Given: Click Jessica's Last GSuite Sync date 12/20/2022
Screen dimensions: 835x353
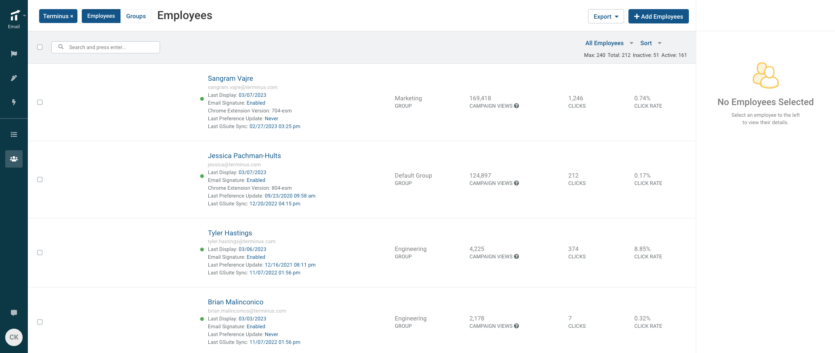Looking at the screenshot, I should (x=275, y=204).
